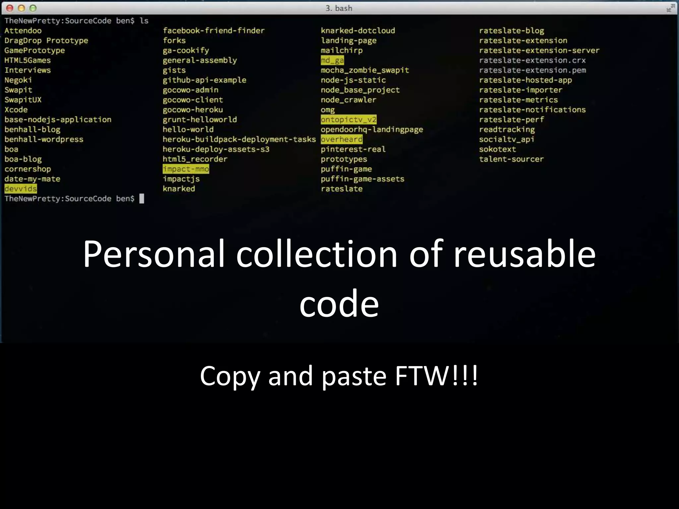
Task: Click the 'SwapitUX' entry
Action: coord(23,100)
